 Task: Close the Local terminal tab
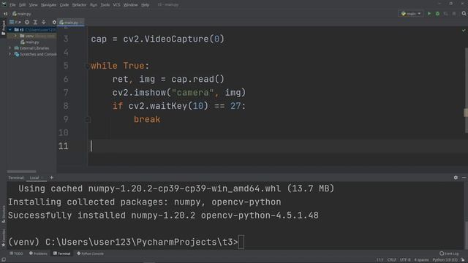click(43, 178)
